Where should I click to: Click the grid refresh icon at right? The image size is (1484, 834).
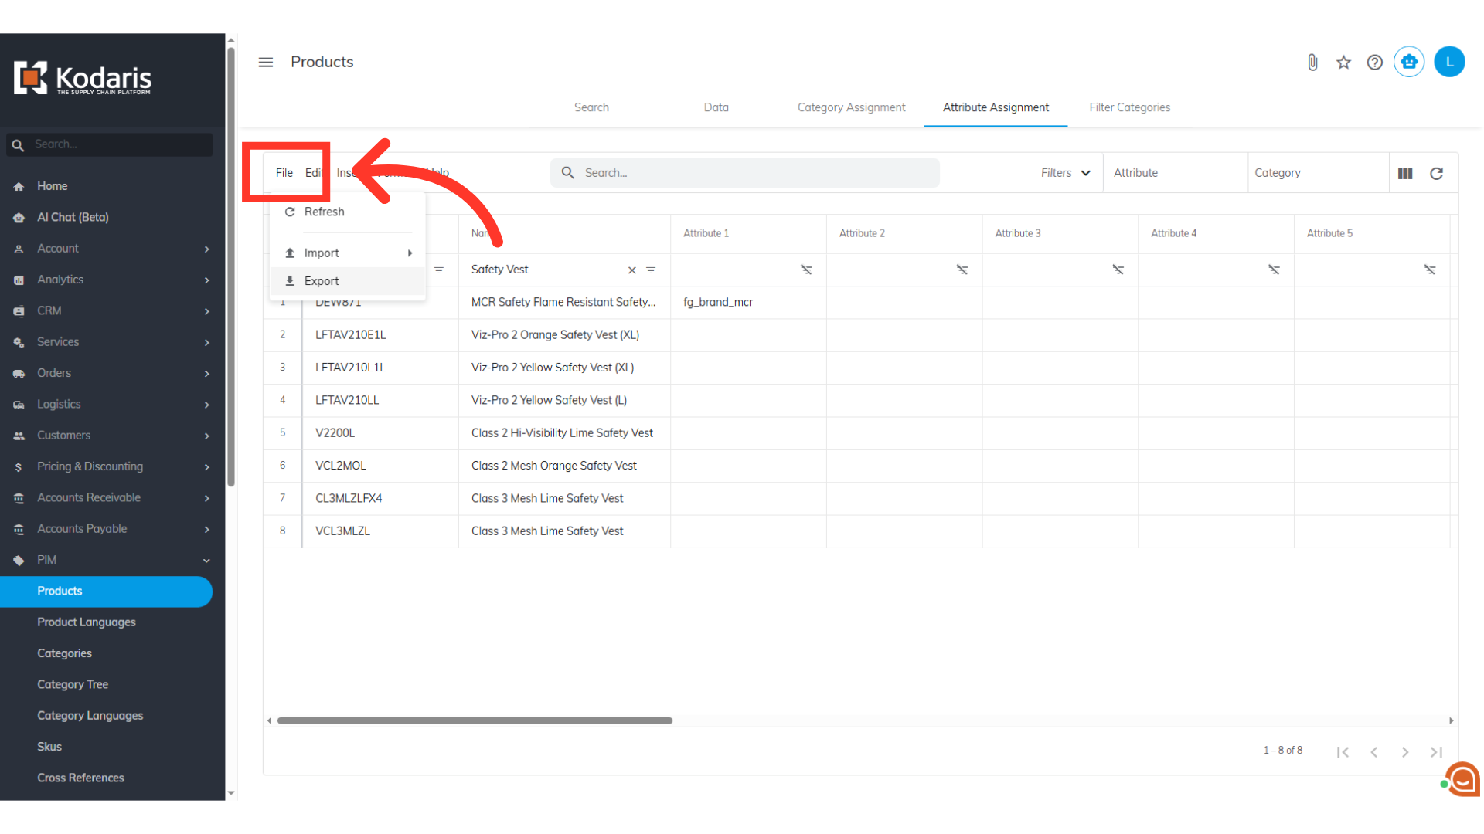click(1436, 174)
